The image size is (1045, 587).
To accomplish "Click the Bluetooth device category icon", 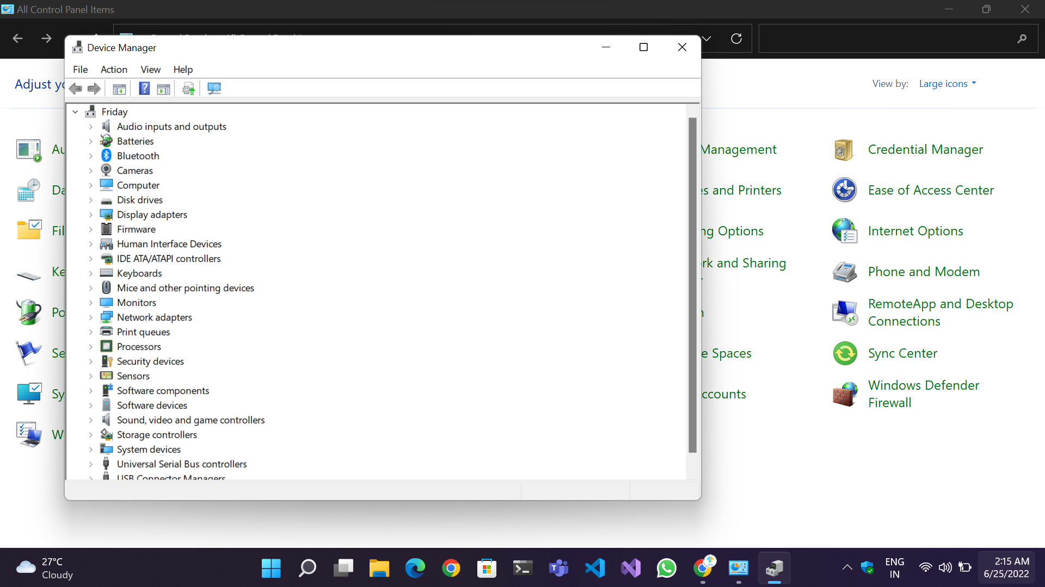I will (107, 155).
